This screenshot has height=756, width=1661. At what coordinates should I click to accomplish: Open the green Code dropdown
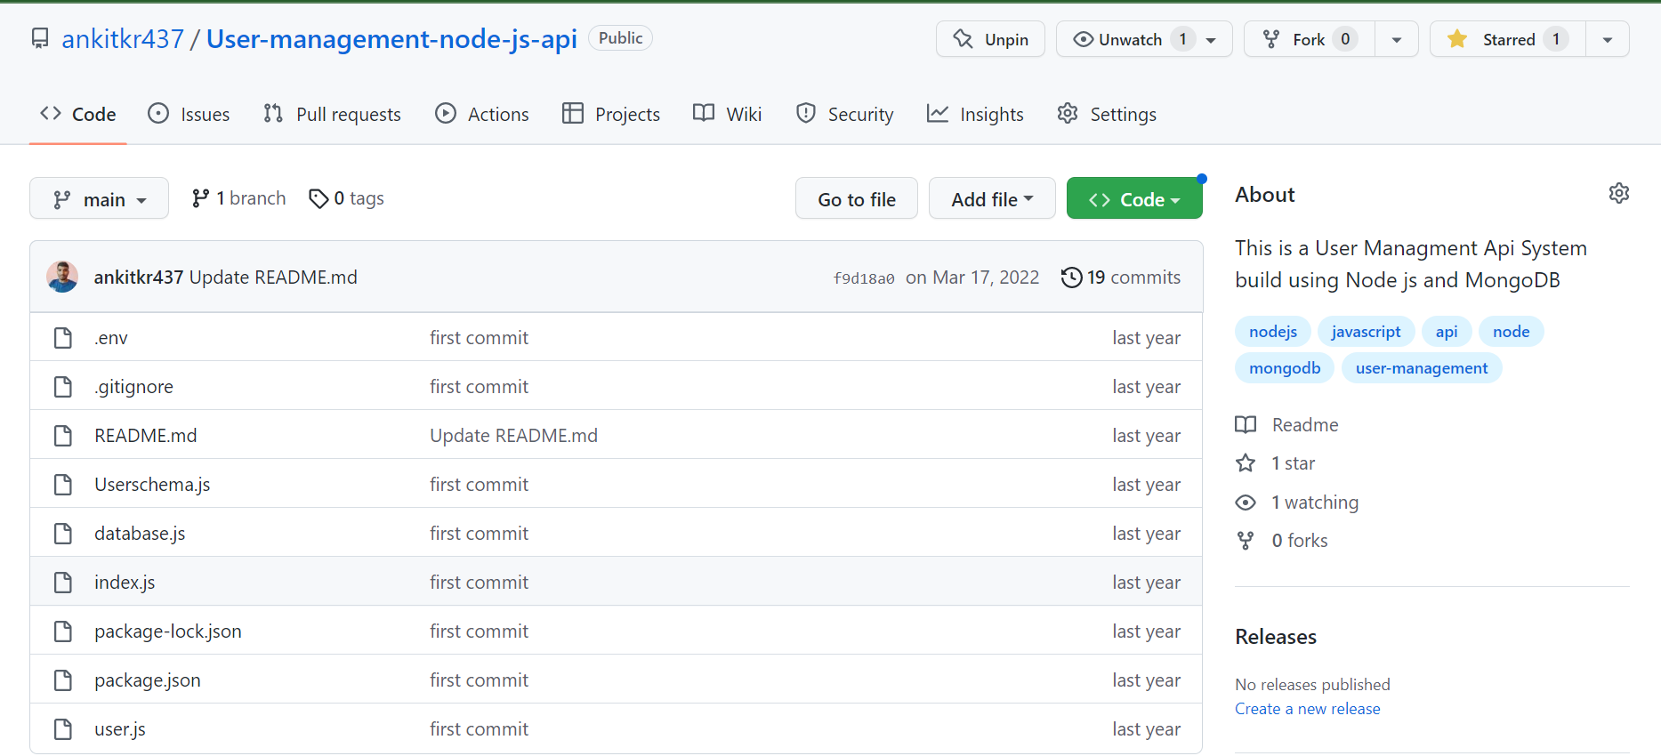[x=1134, y=199]
